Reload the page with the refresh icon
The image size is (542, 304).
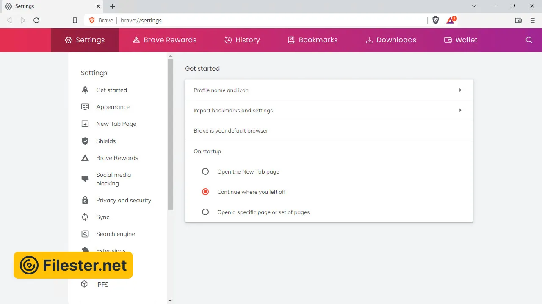(36, 20)
